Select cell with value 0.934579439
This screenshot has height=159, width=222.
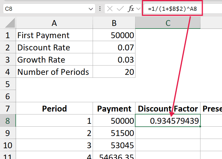click(168, 121)
